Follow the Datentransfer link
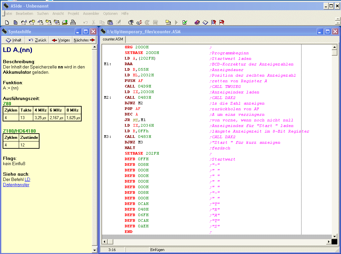341x254 pixels. (x=16, y=185)
